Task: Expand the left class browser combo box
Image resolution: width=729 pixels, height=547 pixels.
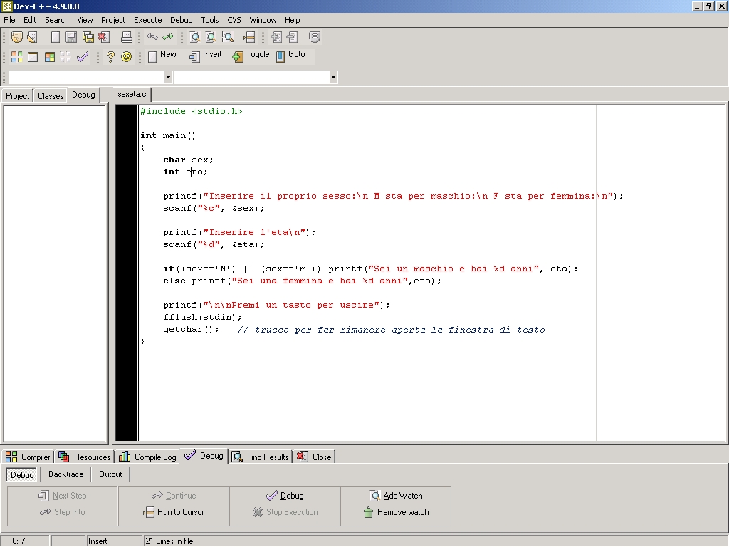Action: tap(168, 77)
